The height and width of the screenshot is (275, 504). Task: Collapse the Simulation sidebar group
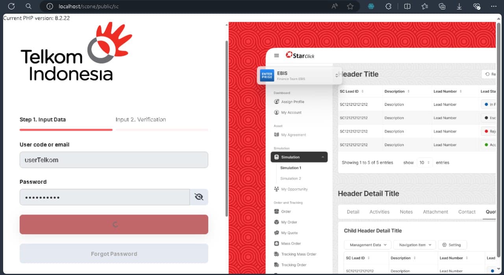point(299,157)
